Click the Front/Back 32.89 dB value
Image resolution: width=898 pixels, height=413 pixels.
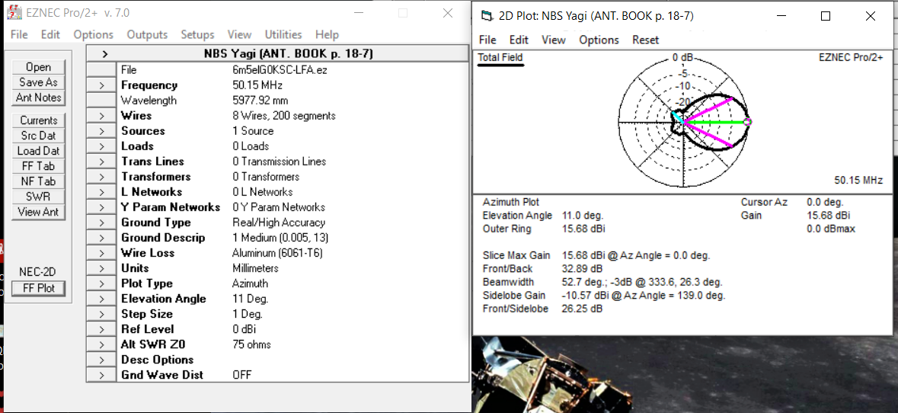[583, 269]
